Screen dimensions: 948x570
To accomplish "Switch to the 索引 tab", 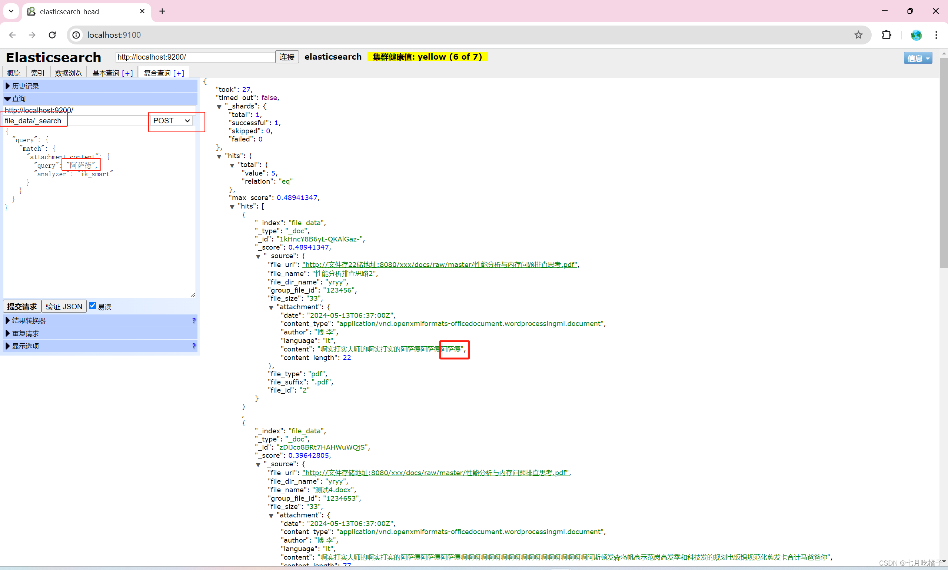I will pyautogui.click(x=38, y=73).
